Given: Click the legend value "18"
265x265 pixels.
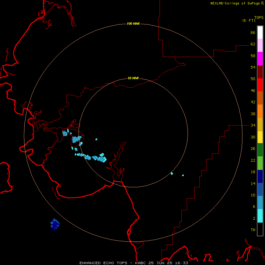Looking at the screenshot, I should pos(253,172).
